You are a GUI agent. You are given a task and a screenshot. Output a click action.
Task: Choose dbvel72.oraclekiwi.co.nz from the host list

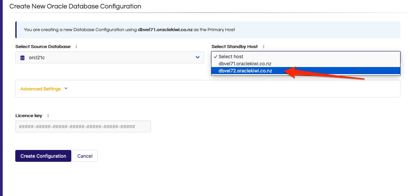tap(306, 71)
